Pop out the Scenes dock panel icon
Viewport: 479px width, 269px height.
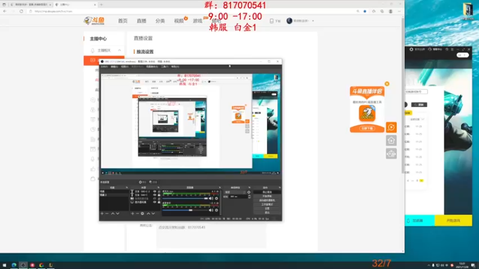pyautogui.click(x=127, y=188)
